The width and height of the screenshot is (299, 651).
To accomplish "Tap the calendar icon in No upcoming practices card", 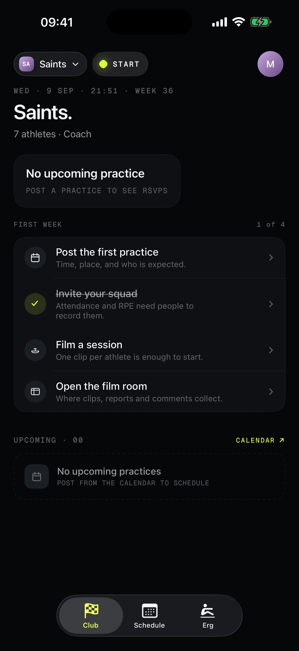I will tap(37, 477).
